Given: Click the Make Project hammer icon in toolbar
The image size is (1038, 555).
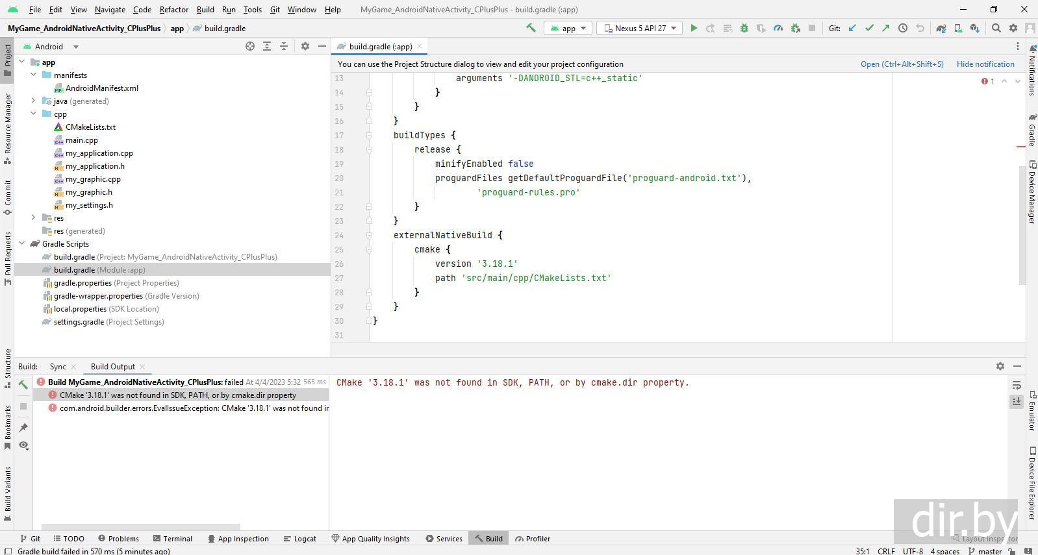Looking at the screenshot, I should (531, 28).
